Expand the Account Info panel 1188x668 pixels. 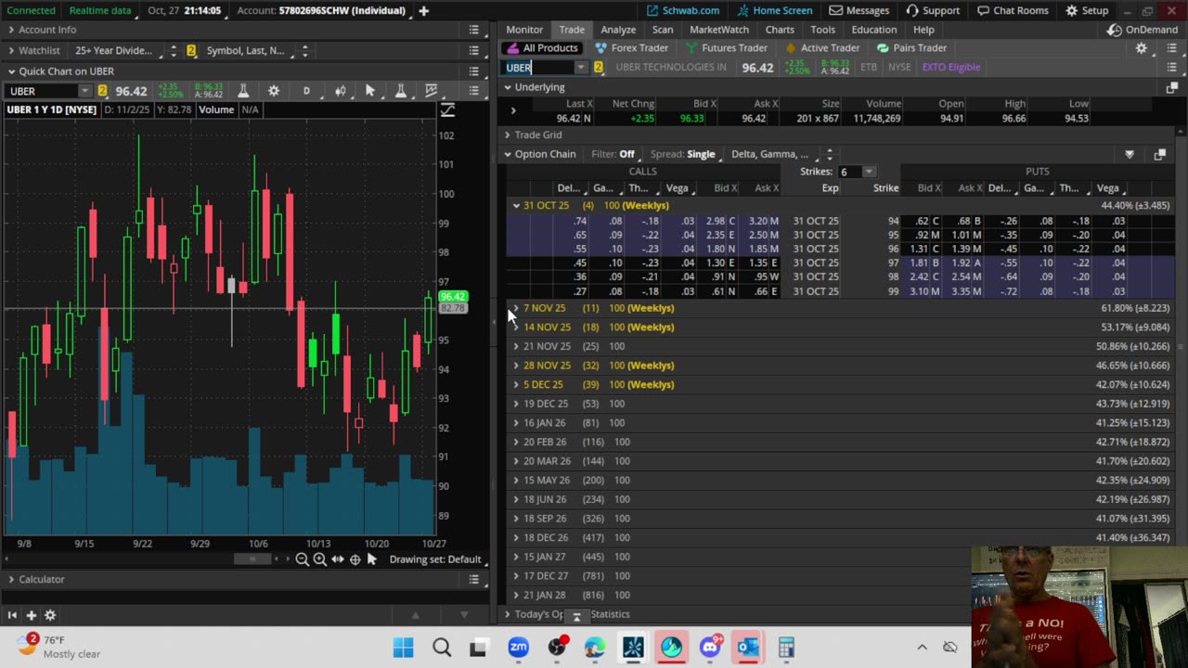click(11, 31)
